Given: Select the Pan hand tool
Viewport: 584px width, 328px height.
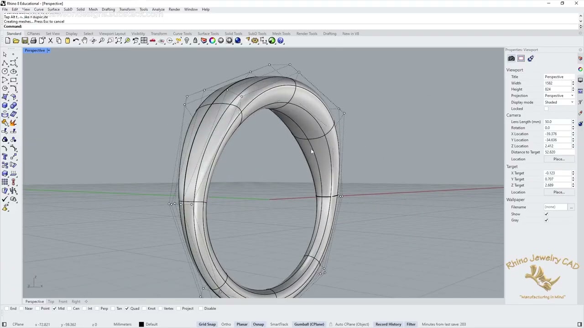Looking at the screenshot, I should (x=84, y=41).
